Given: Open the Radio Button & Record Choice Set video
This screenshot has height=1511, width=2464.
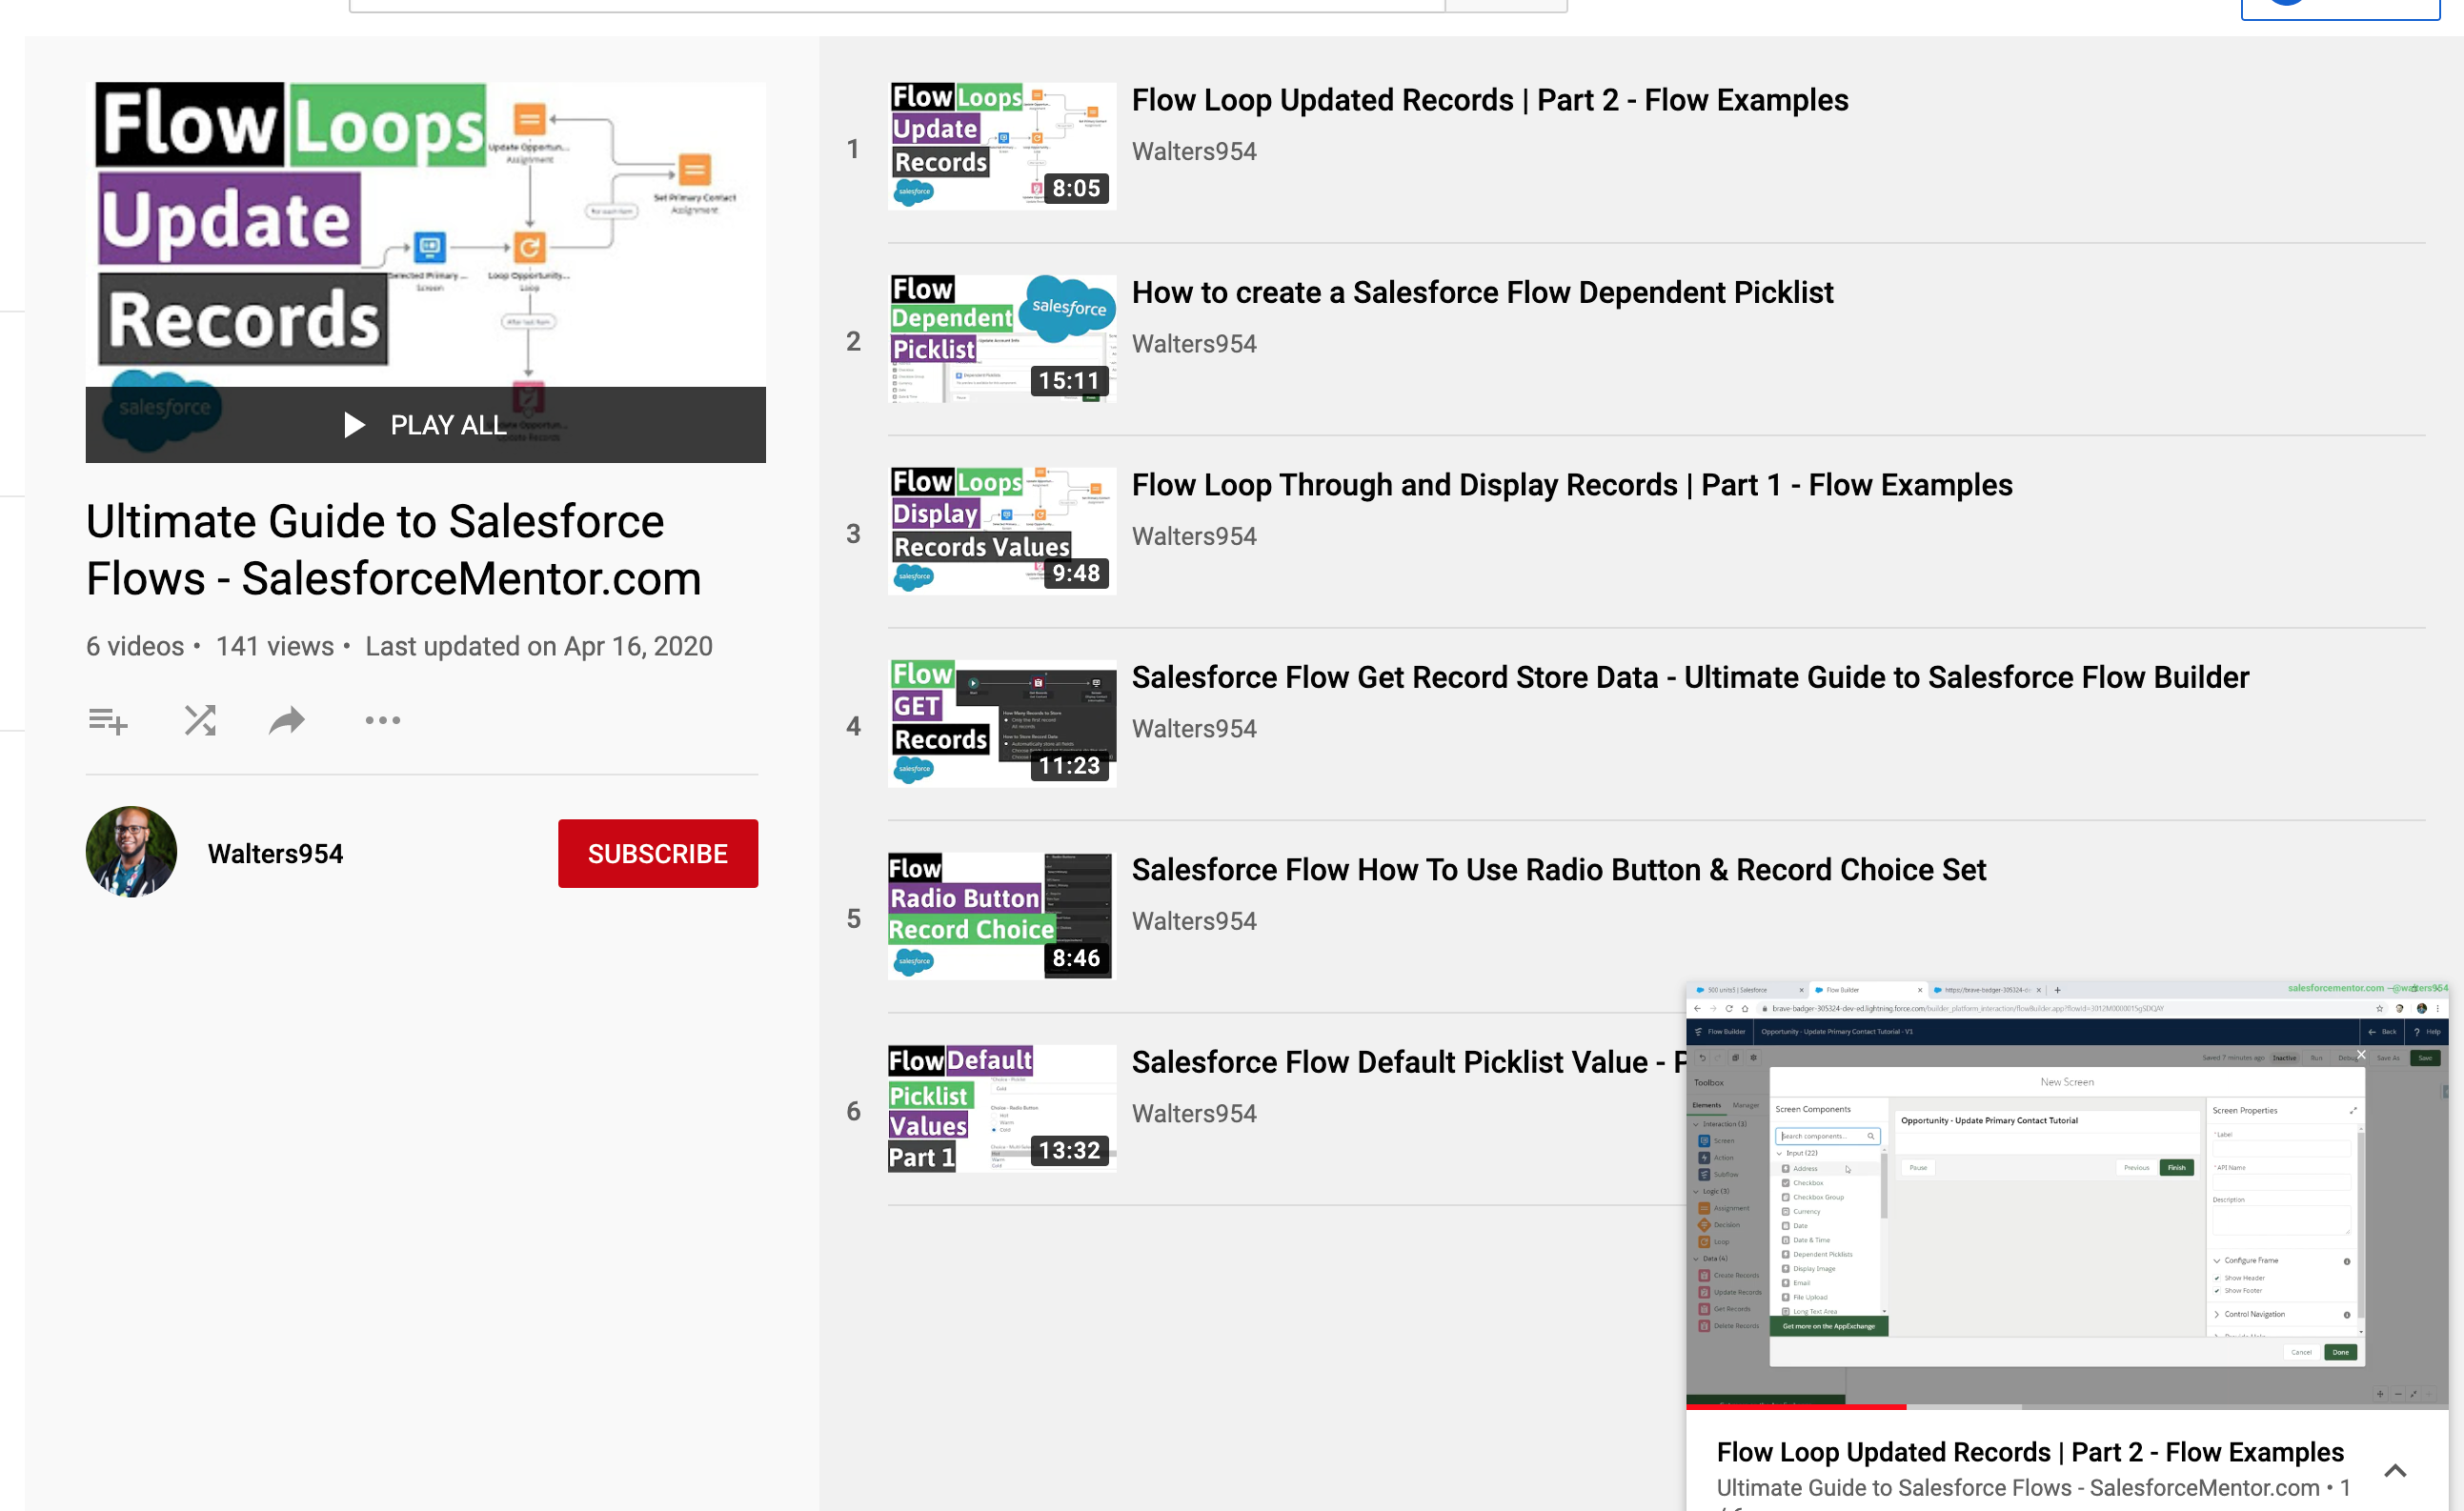Looking at the screenshot, I should point(1558,869).
